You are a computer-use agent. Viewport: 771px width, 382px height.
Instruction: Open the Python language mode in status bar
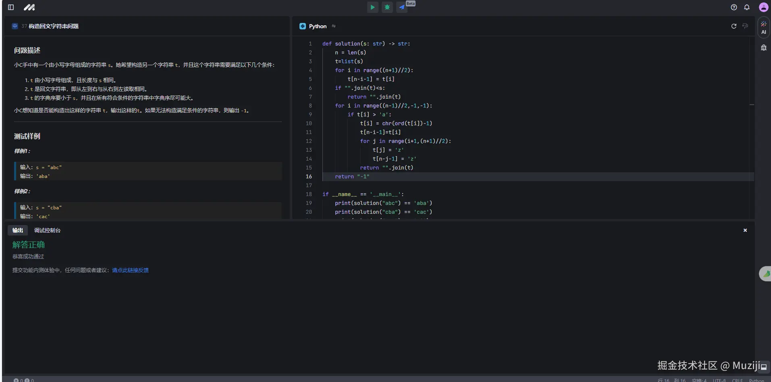click(756, 380)
